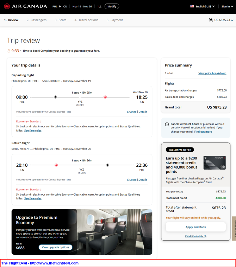Click the Apply and Book button
The image size is (236, 267).
(x=196, y=227)
